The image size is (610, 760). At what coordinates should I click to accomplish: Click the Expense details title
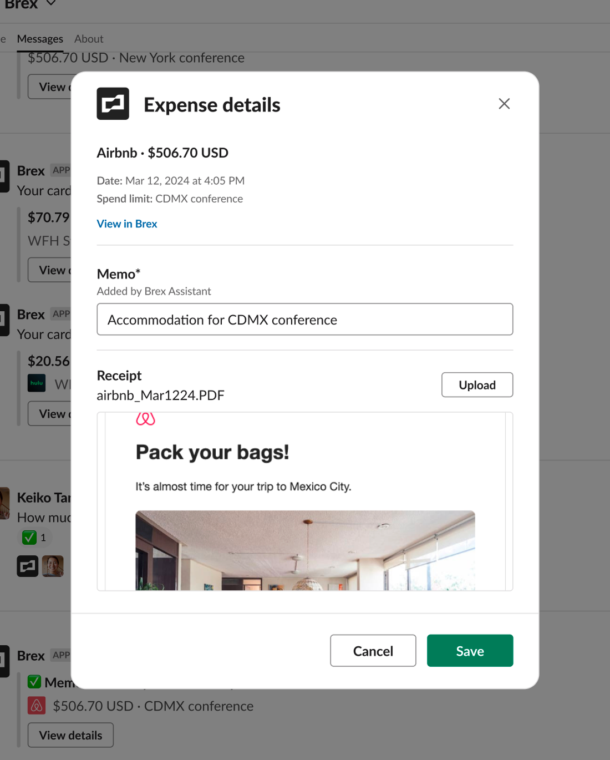click(212, 105)
